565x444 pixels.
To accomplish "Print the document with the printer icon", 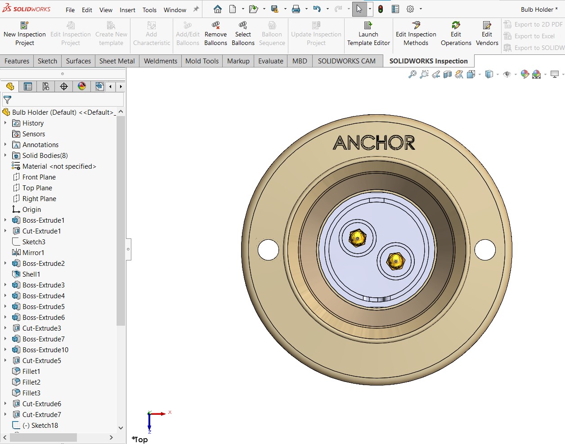I will (296, 9).
